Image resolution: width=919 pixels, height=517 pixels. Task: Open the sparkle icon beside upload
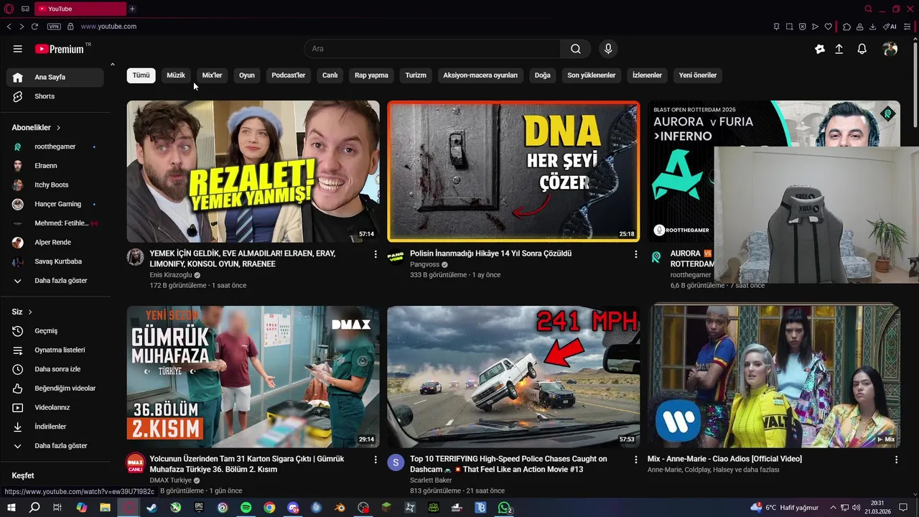820,49
